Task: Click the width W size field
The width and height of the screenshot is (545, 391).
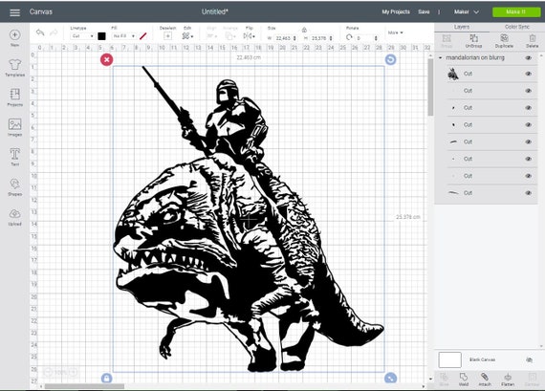Action: [285, 38]
